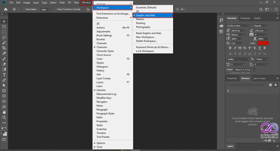Open the Farsi digits dropdown
Viewport: 280px width, 151px height.
click(x=245, y=70)
